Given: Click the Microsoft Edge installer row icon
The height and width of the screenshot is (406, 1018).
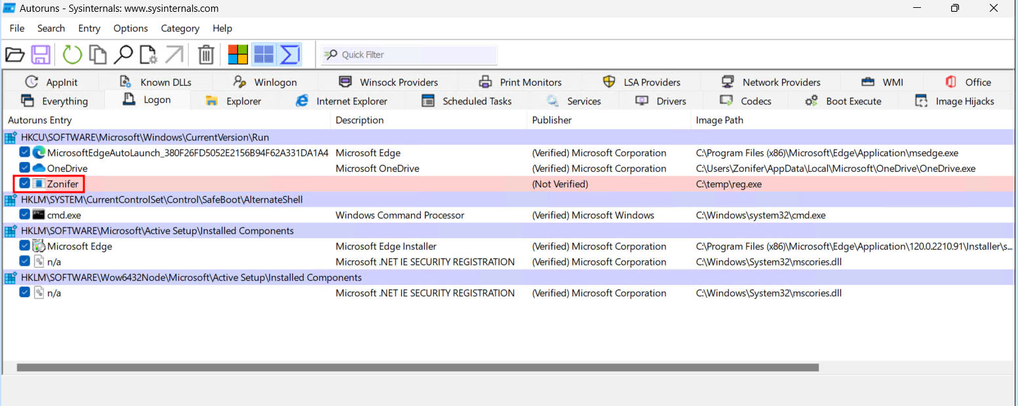Looking at the screenshot, I should (39, 247).
